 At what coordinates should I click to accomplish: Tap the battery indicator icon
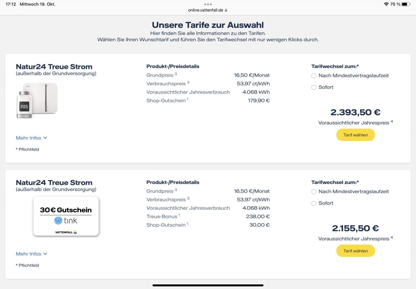(405, 4)
